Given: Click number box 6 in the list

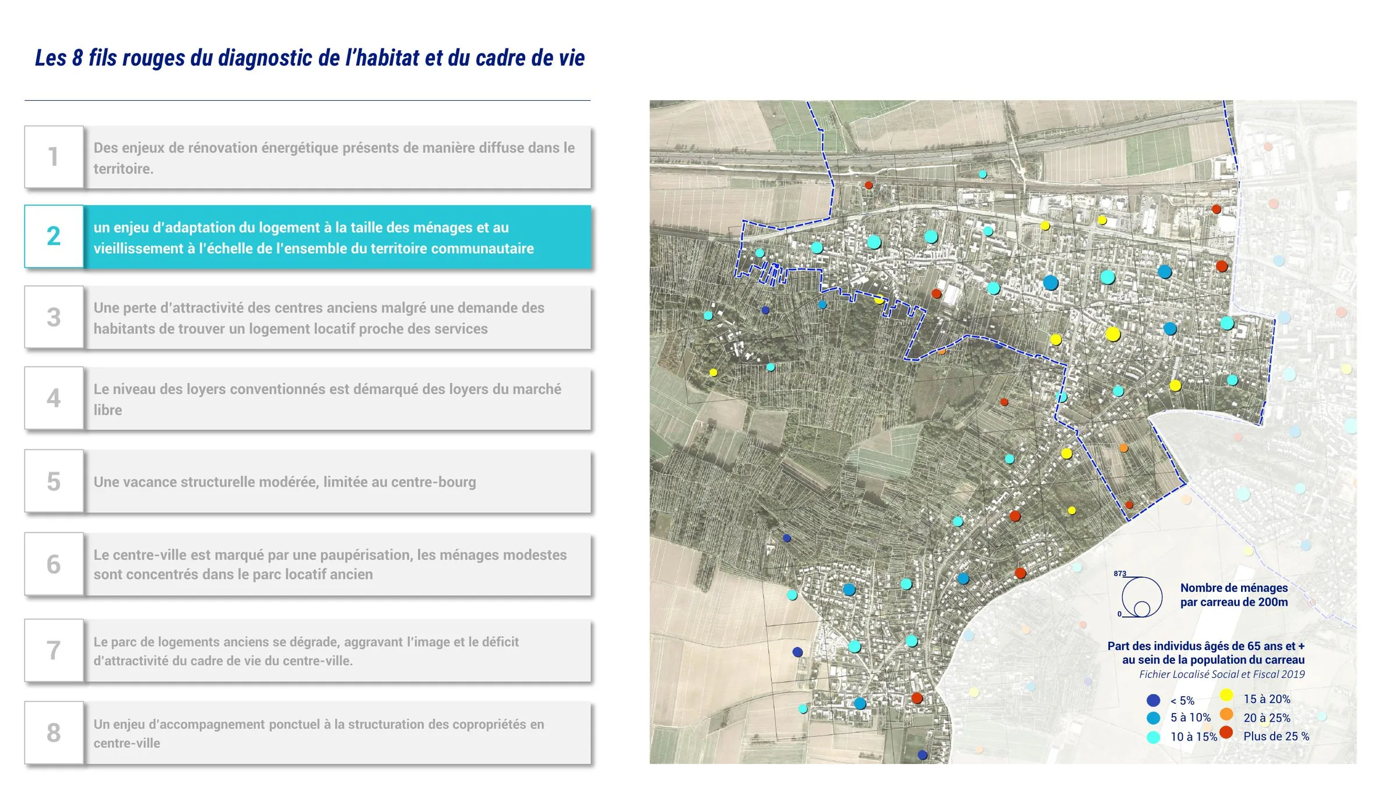Looking at the screenshot, I should [x=54, y=564].
